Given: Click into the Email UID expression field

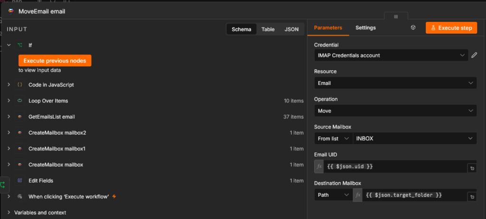Looking at the screenshot, I should coord(395,167).
